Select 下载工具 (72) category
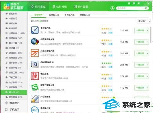 (x=13, y=77)
